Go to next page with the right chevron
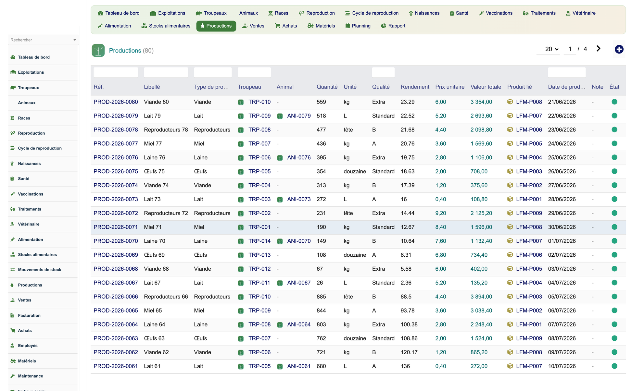 pyautogui.click(x=598, y=49)
